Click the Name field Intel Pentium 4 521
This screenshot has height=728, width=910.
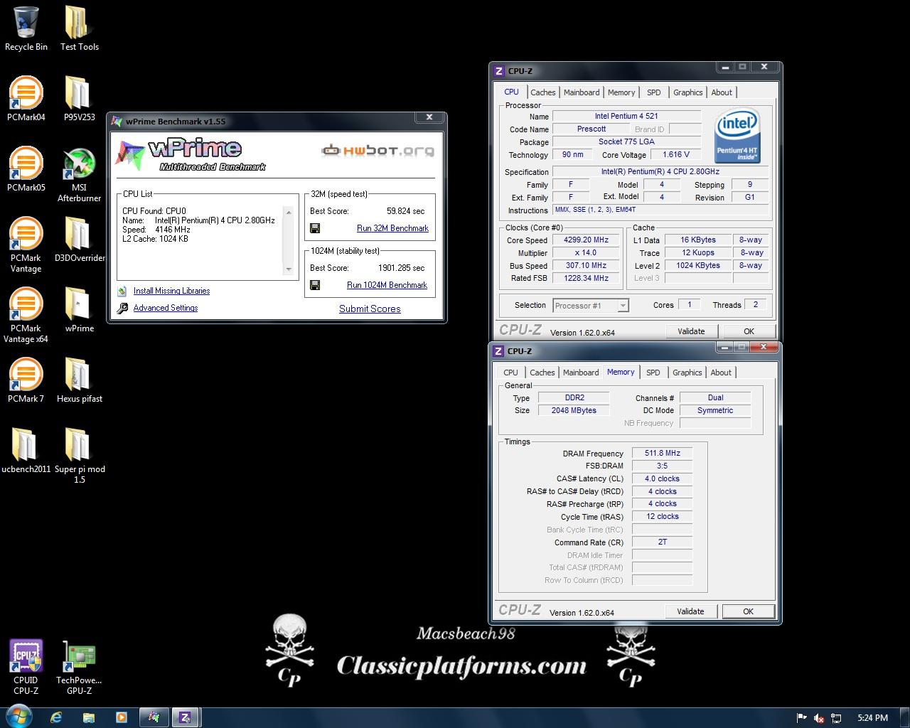626,116
